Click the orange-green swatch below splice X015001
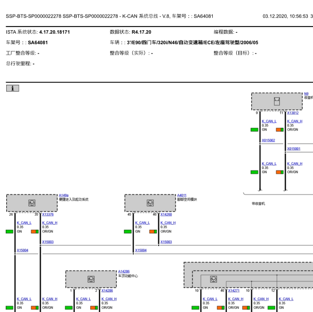This screenshot has height=312, width=313. 280,172
